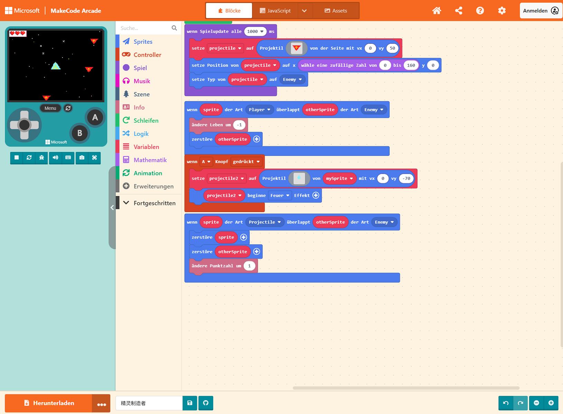Viewport: 563px width, 414px height.
Task: Switch to the JavaScript tab
Action: click(x=275, y=11)
